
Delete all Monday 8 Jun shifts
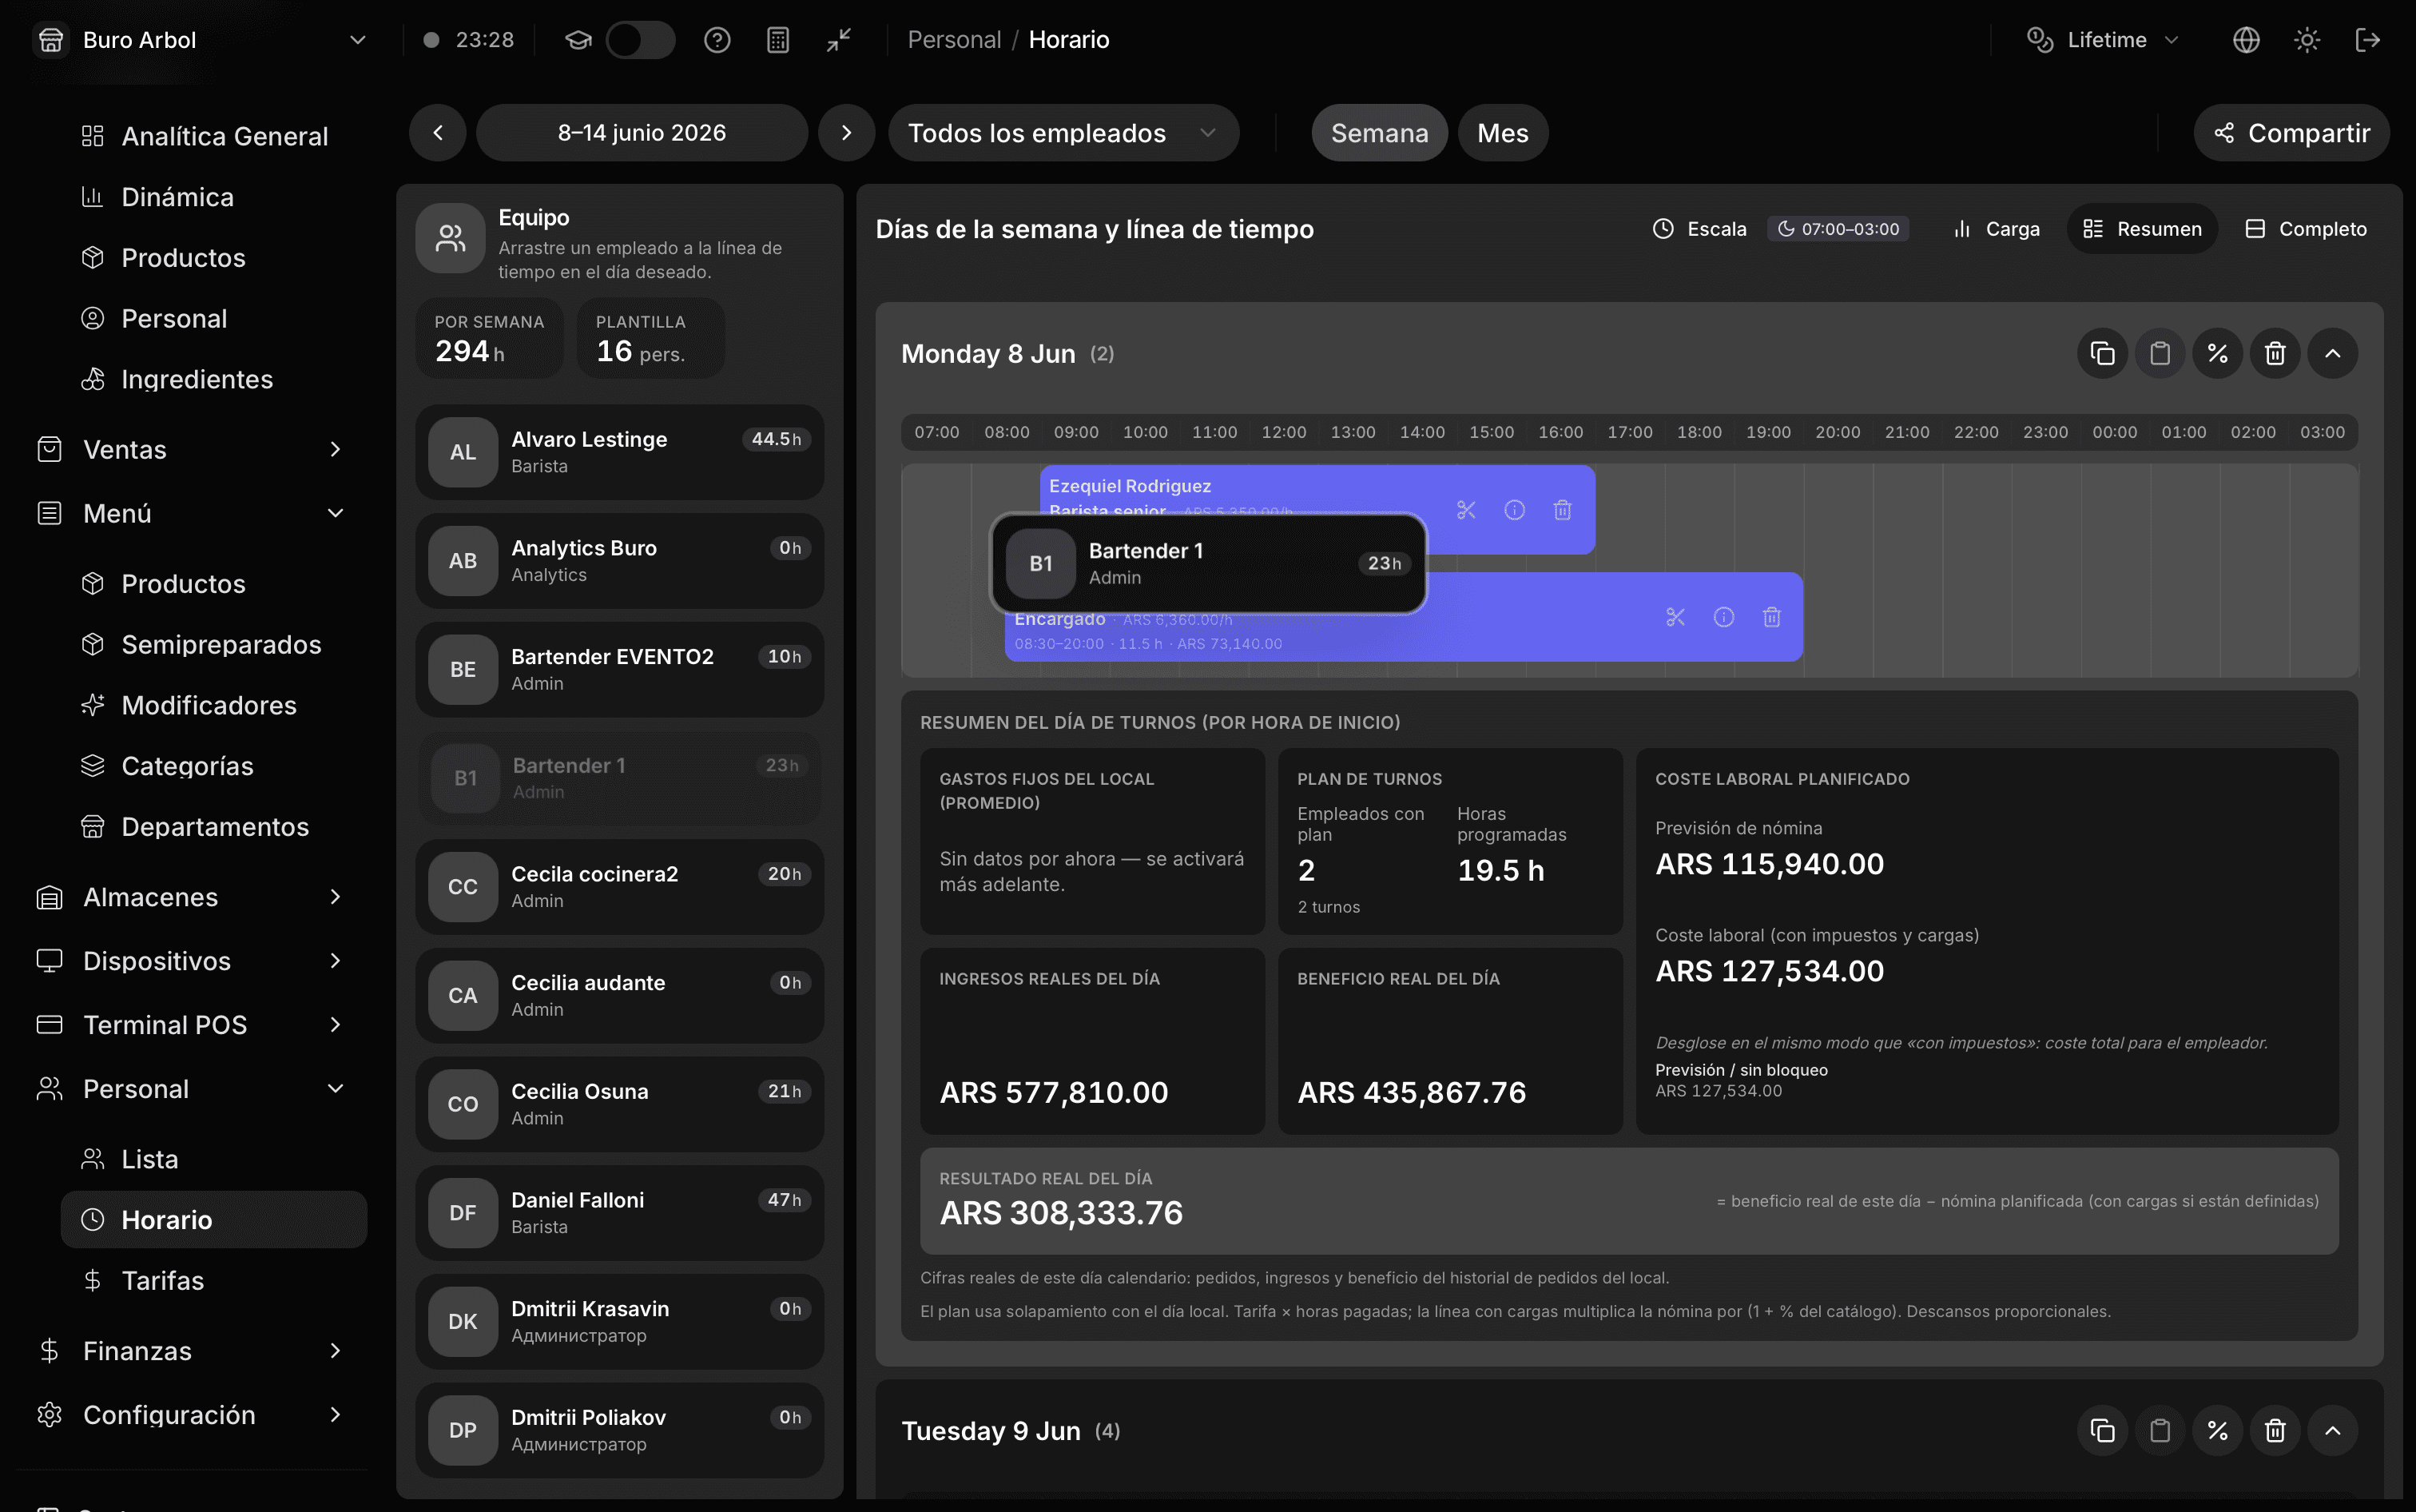point(2275,354)
